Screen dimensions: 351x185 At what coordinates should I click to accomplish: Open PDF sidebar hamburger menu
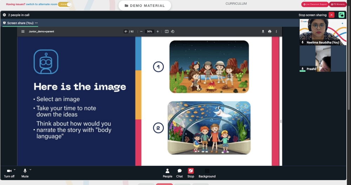coord(23,32)
